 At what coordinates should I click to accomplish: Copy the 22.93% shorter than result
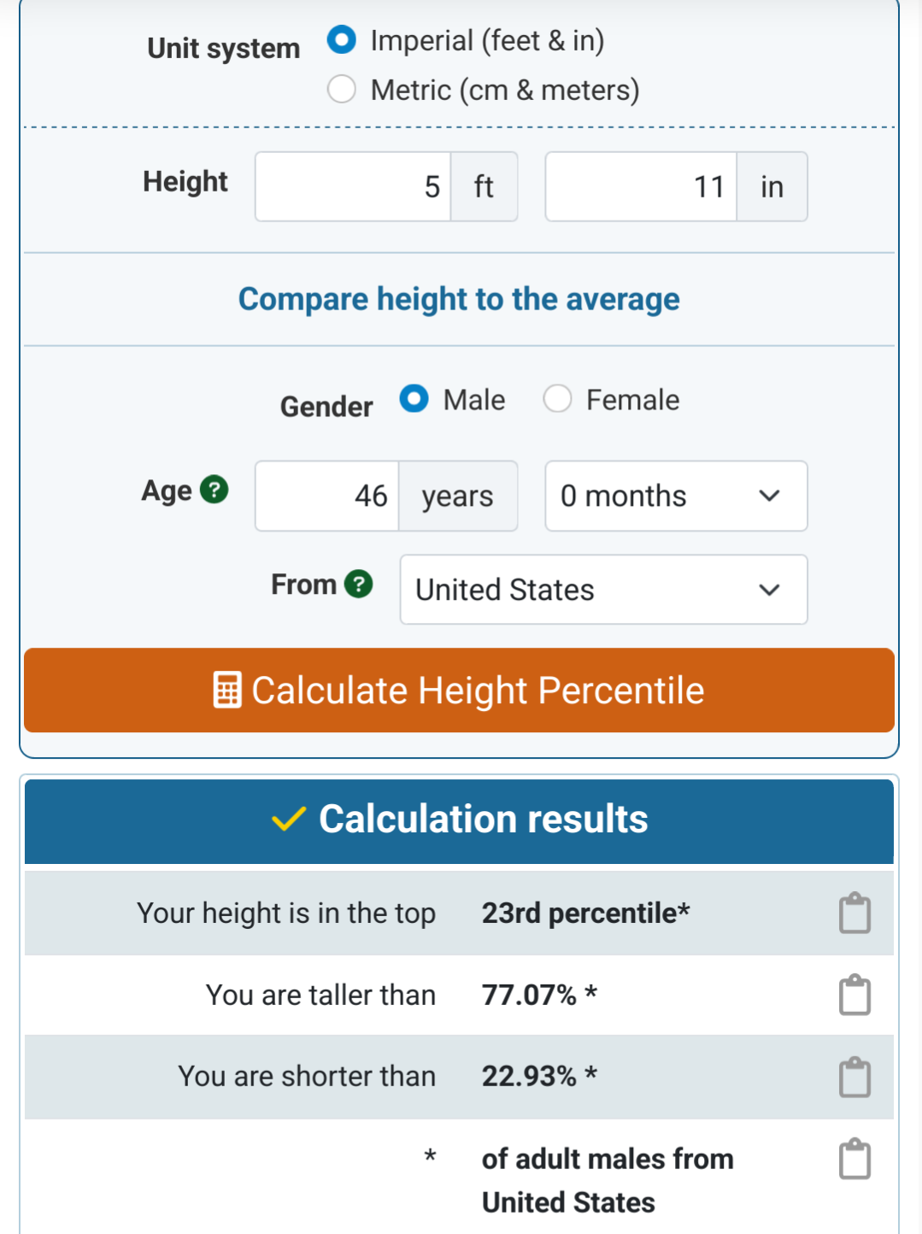[x=854, y=1078]
